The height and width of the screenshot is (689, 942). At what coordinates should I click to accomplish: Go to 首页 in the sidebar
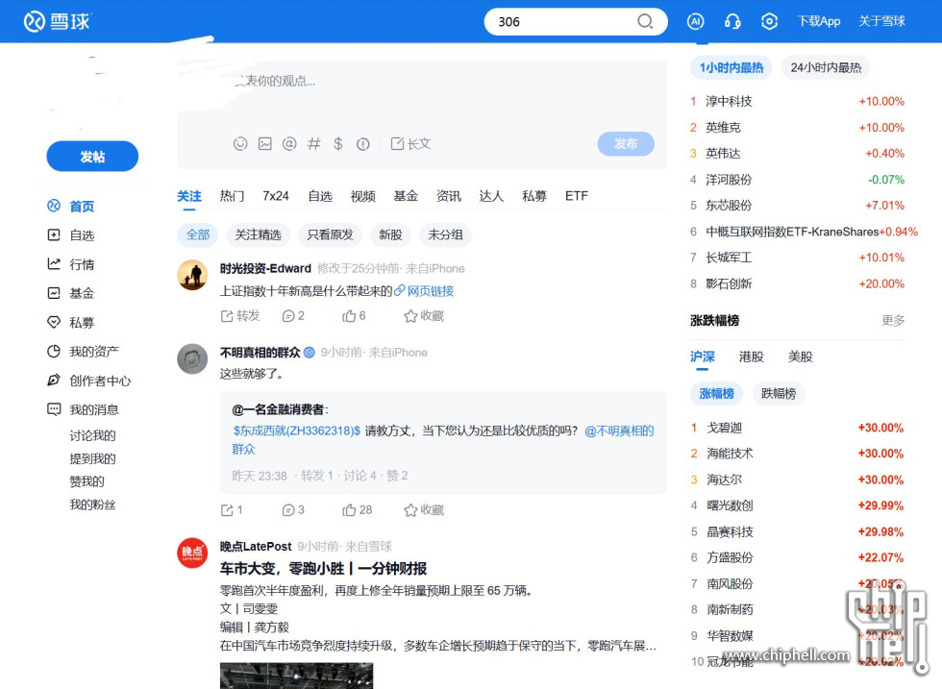pos(71,206)
